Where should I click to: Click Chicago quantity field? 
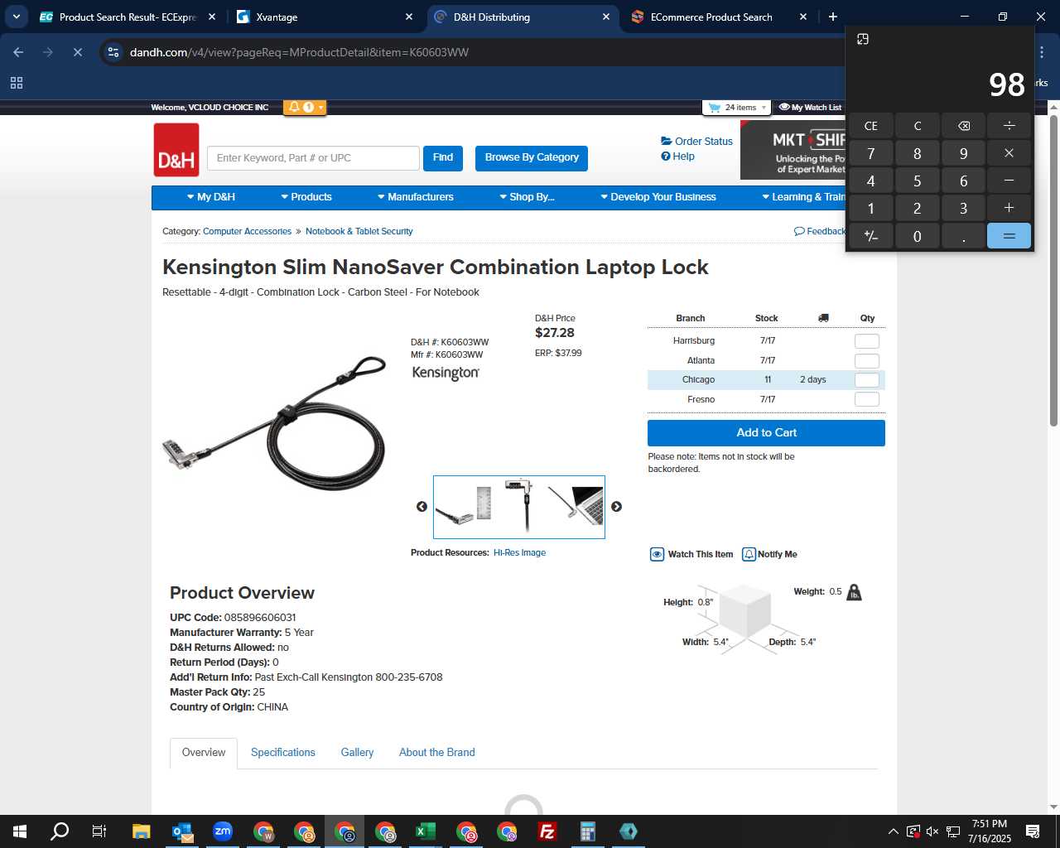coord(866,380)
